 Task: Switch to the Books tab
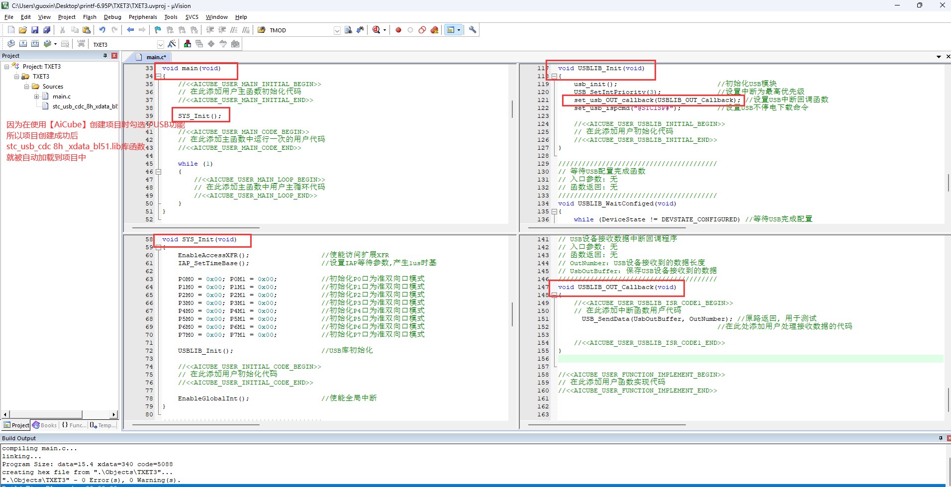coord(44,425)
